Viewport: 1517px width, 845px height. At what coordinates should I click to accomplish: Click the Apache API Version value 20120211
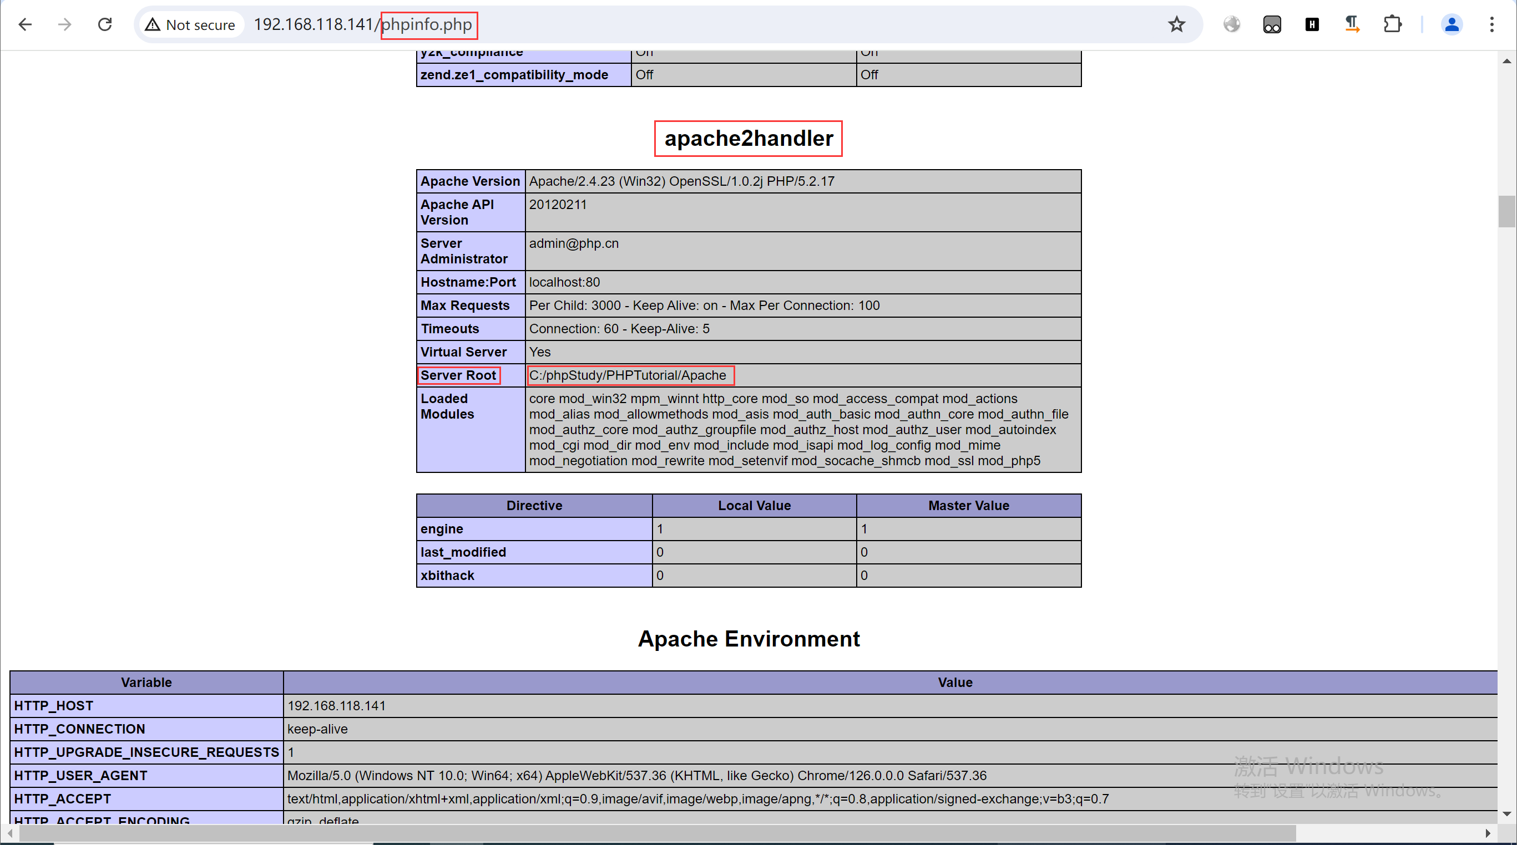point(558,204)
